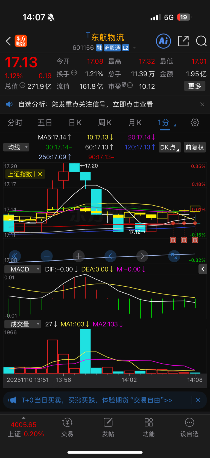Open DK点 selector
Viewport: 210px width, 458px height.
[170, 147]
